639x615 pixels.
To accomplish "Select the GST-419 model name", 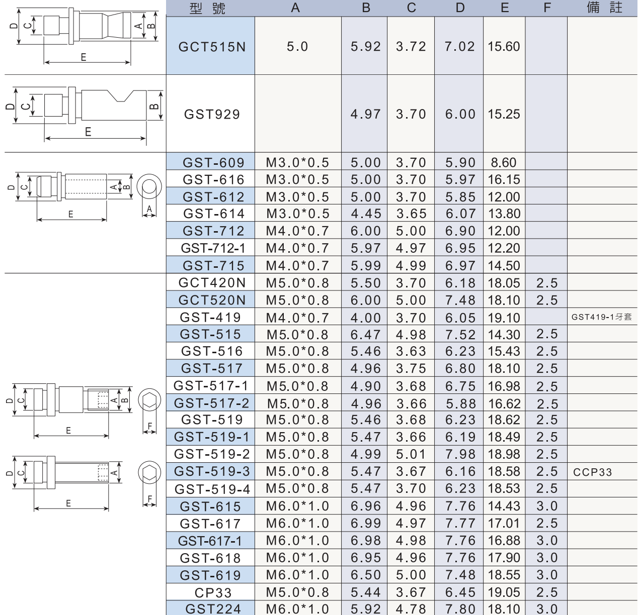I will (x=210, y=317).
